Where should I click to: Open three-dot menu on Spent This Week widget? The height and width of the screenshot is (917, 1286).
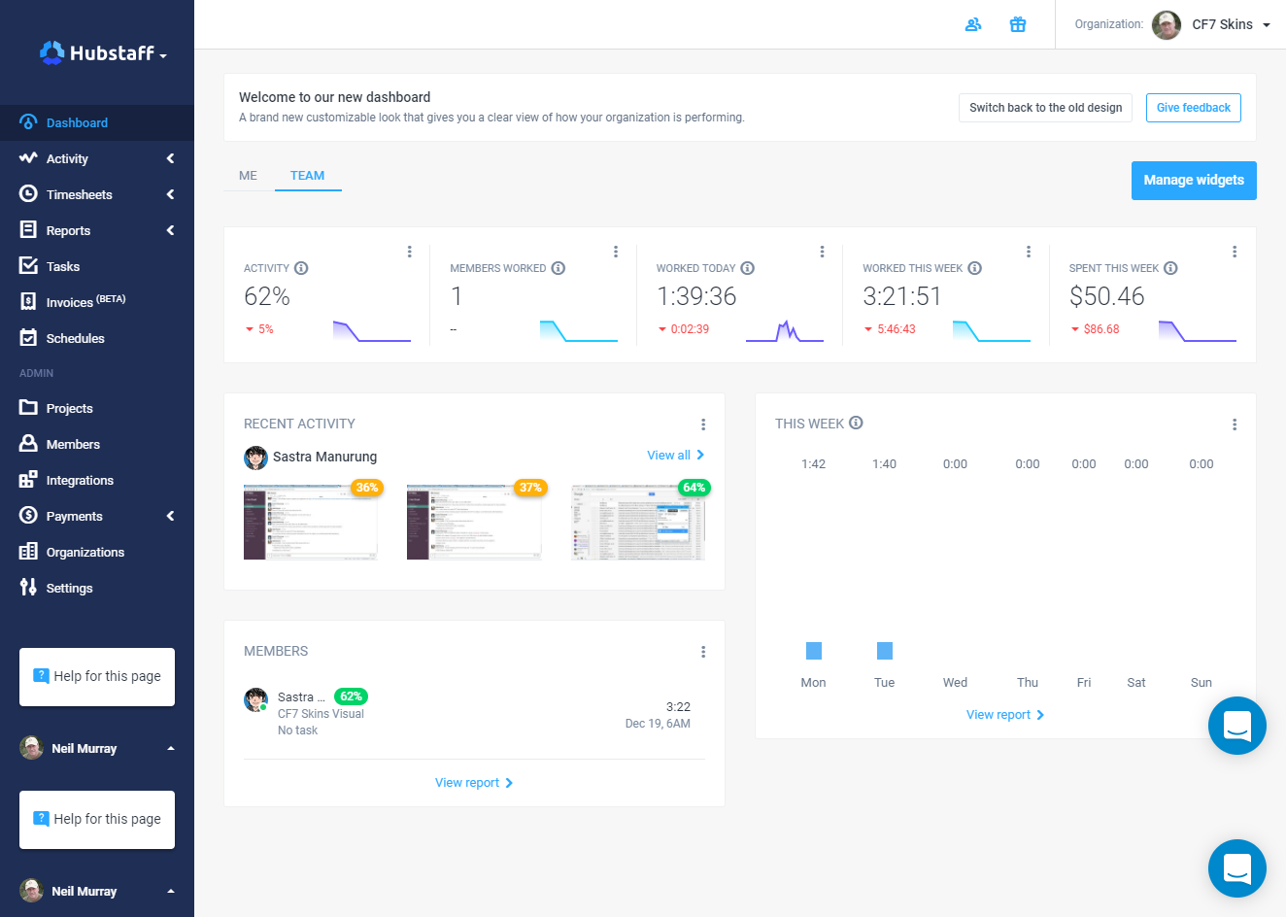(x=1235, y=252)
